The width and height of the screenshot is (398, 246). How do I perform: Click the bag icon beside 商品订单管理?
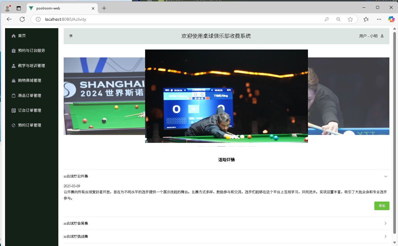pyautogui.click(x=13, y=96)
